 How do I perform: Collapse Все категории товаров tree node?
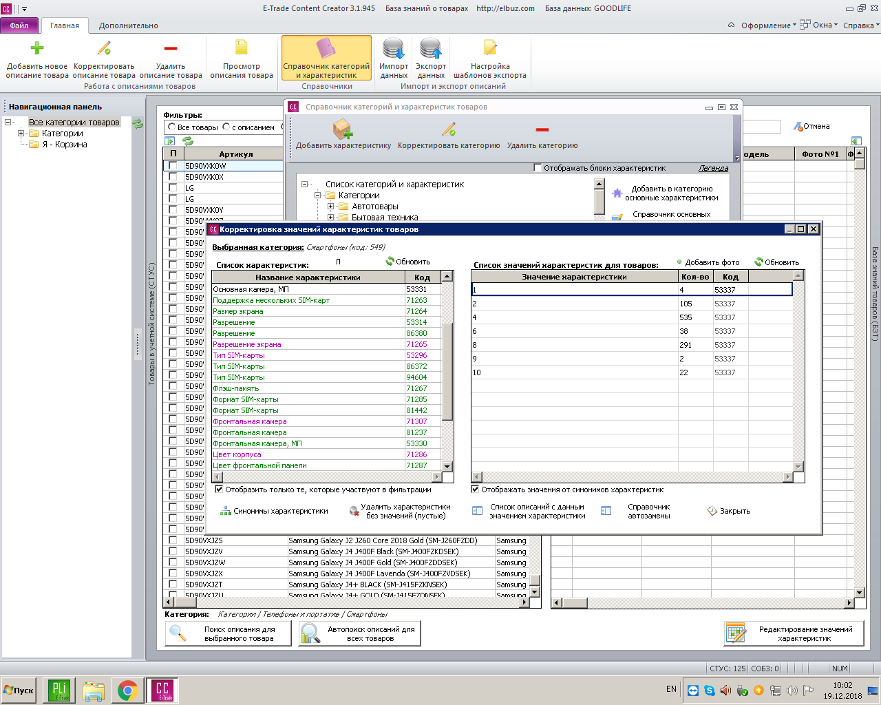(8, 123)
